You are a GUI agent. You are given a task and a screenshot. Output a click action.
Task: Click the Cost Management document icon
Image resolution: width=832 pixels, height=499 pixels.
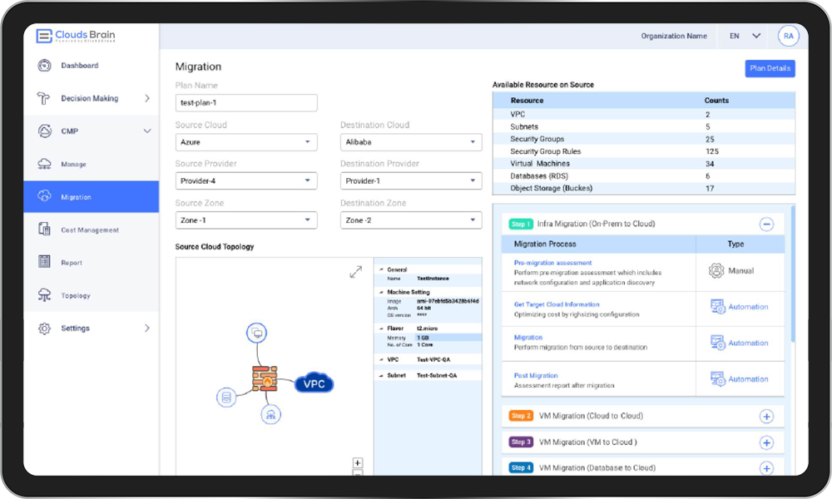click(x=45, y=229)
